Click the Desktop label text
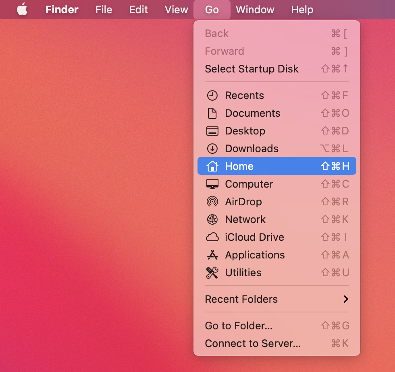 point(245,131)
